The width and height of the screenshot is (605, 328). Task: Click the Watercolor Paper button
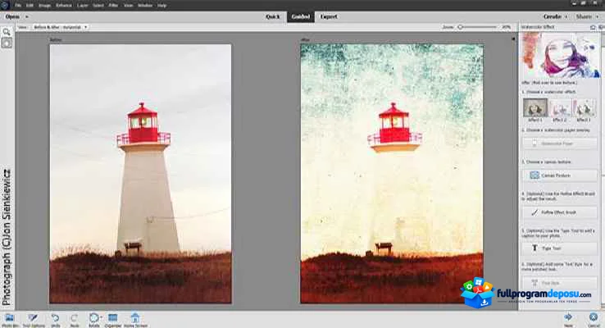559,143
